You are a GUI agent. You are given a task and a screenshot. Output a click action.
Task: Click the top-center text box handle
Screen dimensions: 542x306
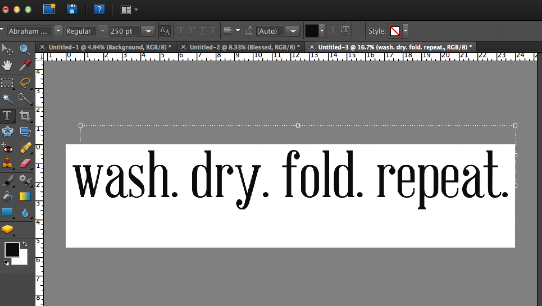point(298,126)
